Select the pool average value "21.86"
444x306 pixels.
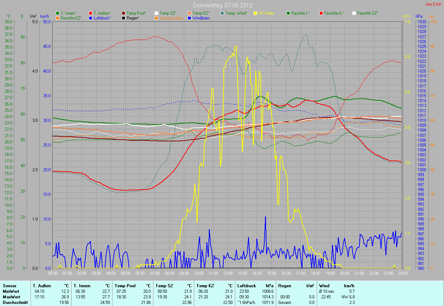[146, 303]
